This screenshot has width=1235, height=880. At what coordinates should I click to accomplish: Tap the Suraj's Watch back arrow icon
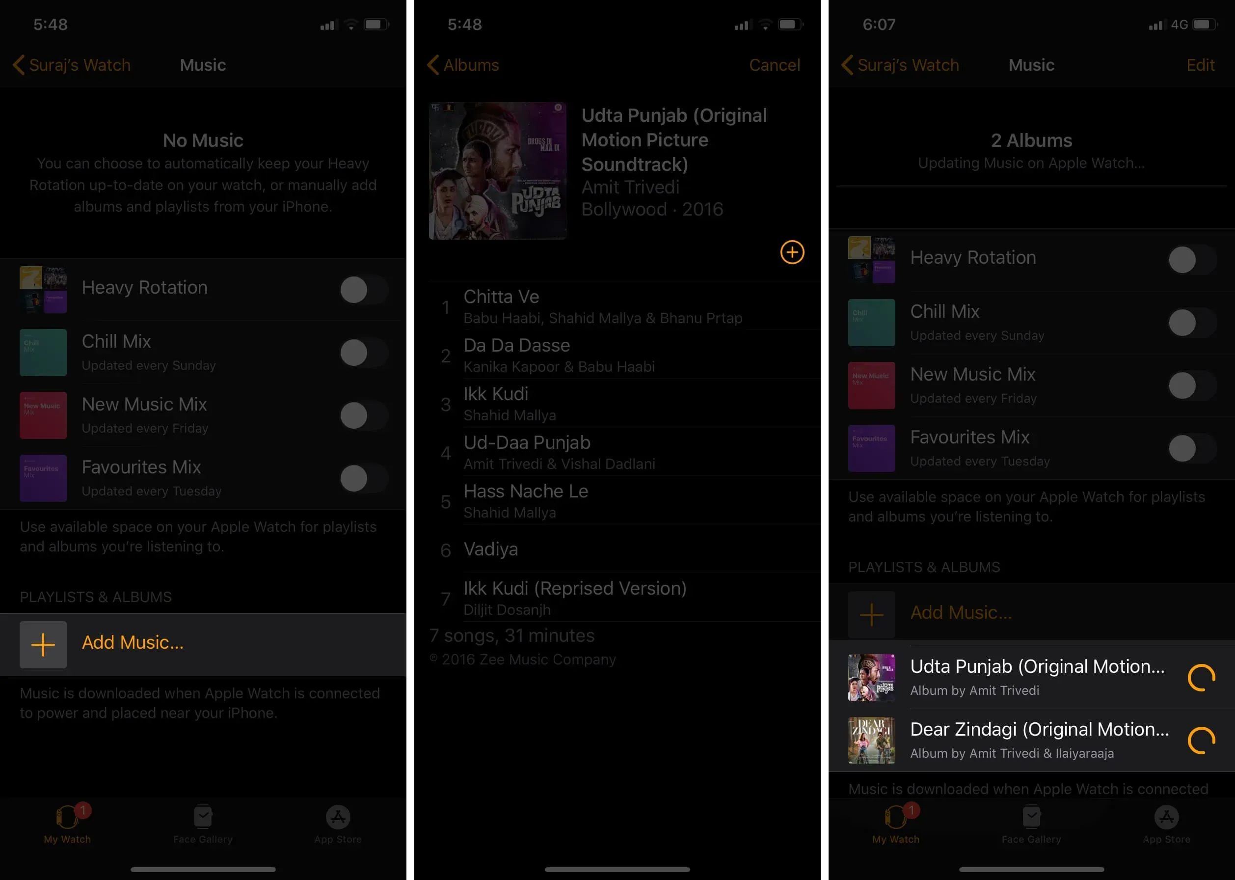[16, 64]
